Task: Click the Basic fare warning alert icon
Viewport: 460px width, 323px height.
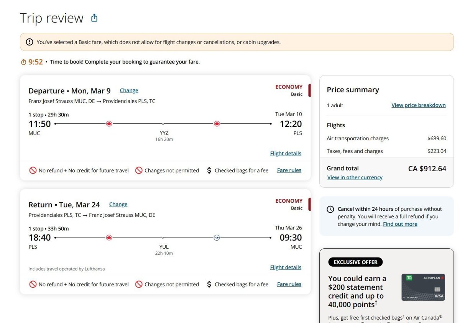Action: point(30,42)
